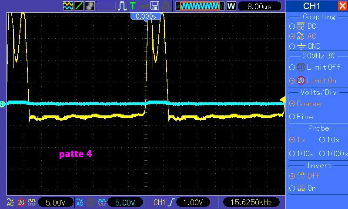Click the 8.00us timebase readout
The image size is (348, 209).
[x=258, y=7]
